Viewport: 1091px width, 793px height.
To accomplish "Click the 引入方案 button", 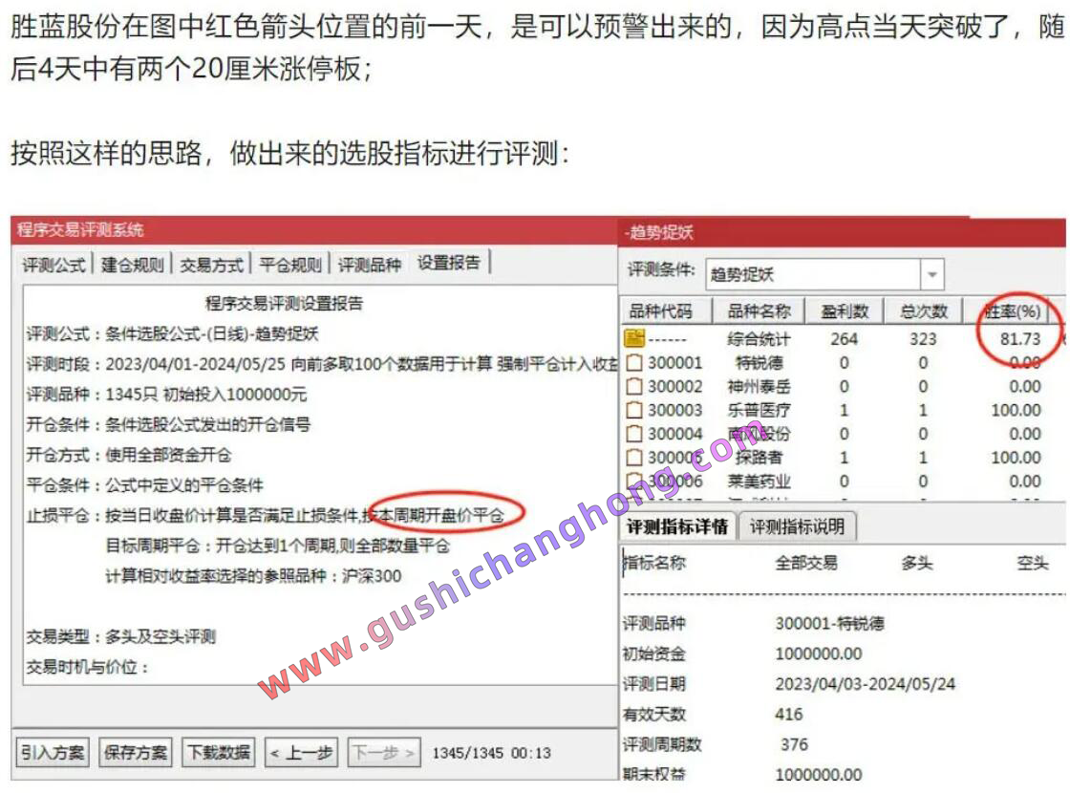I will coord(53,753).
